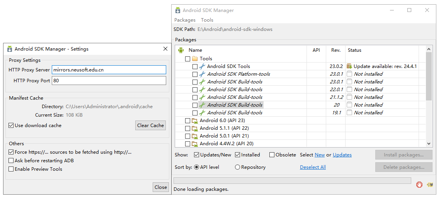Image resolution: width=441 pixels, height=197 pixels.
Task: Click the HTTP Proxy Port field
Action: click(x=109, y=81)
